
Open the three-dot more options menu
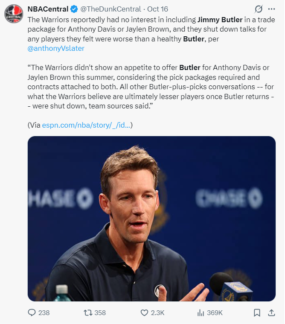coord(271,9)
